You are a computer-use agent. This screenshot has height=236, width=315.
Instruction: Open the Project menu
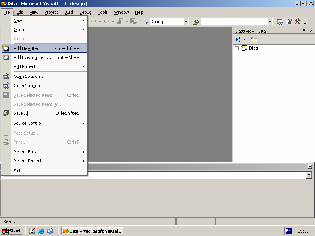(51, 12)
